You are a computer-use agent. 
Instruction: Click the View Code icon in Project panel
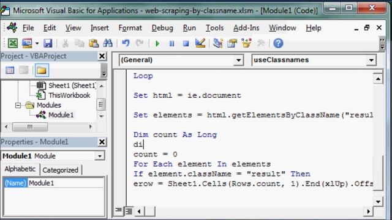(x=10, y=70)
